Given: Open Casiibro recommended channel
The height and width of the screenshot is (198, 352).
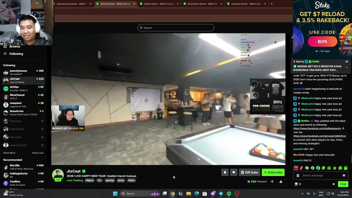Looking at the screenshot, I should pyautogui.click(x=23, y=183).
